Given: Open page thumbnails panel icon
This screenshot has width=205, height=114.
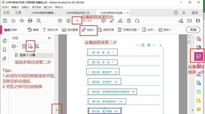Looking at the screenshot, I should (x=5, y=41).
